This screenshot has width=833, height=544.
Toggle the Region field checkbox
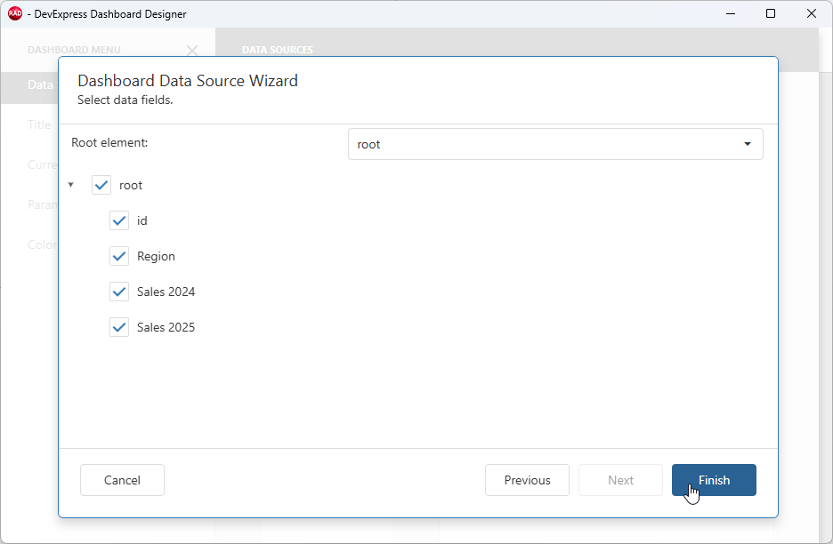[119, 256]
